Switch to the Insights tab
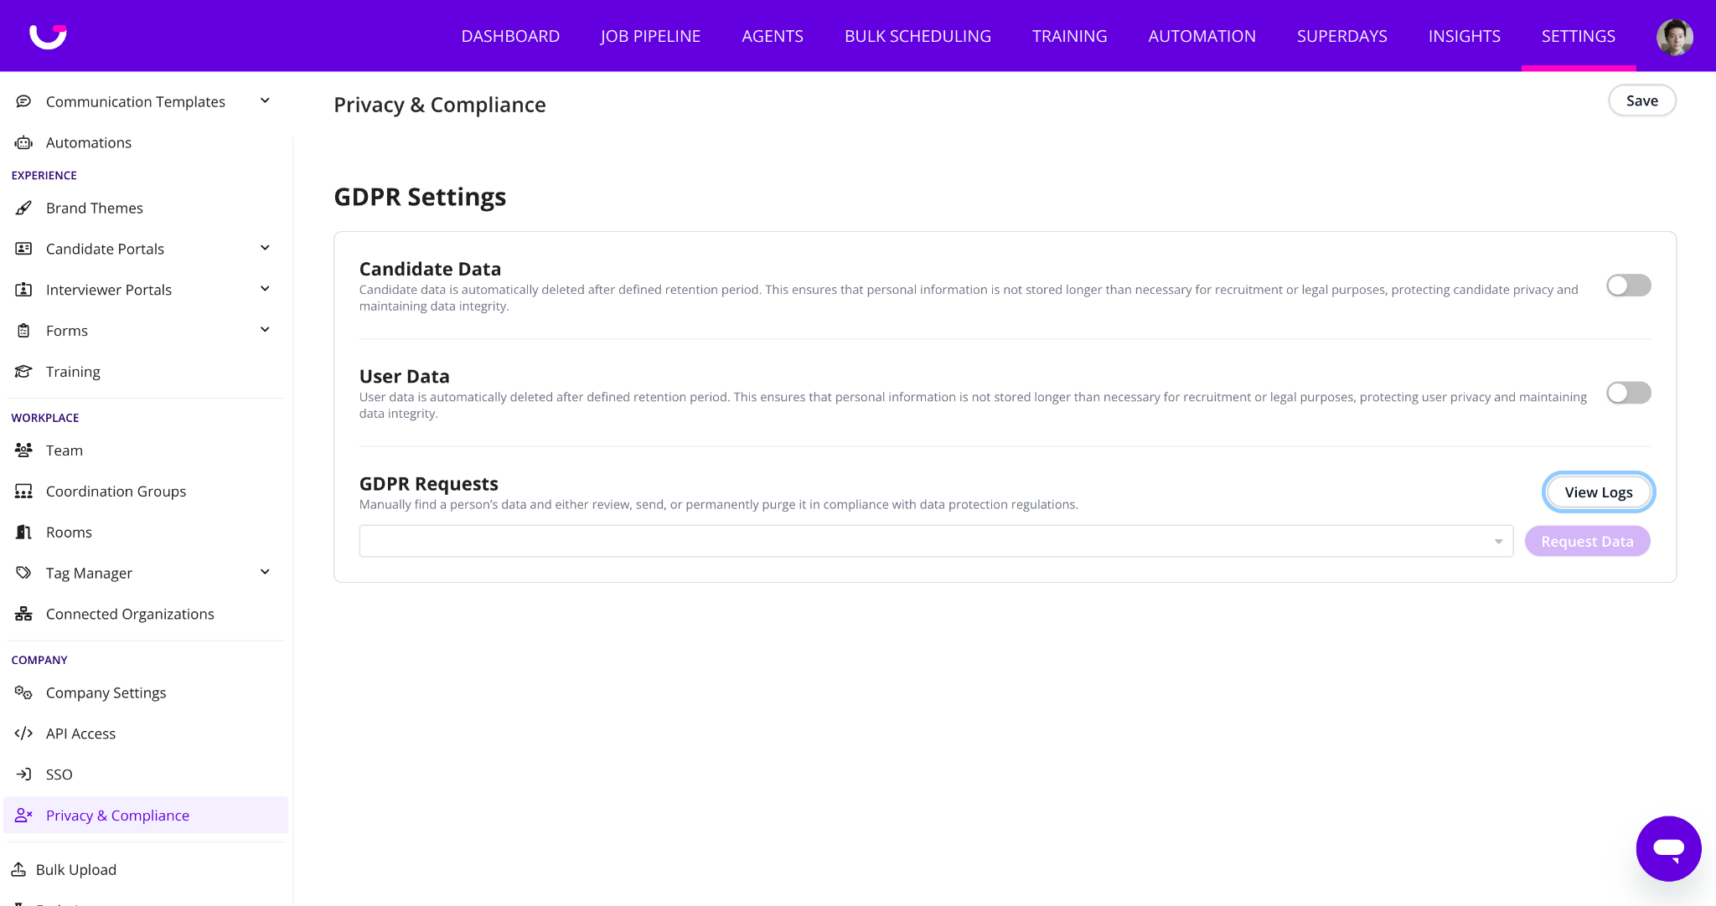The width and height of the screenshot is (1716, 906). click(x=1464, y=36)
